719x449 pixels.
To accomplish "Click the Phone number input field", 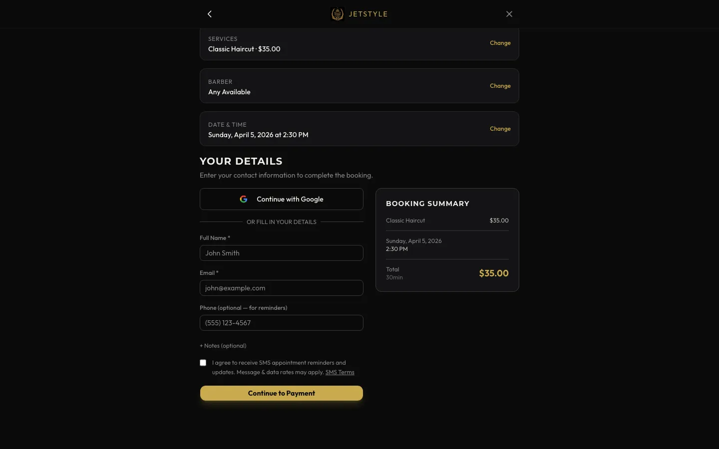I will pyautogui.click(x=282, y=323).
